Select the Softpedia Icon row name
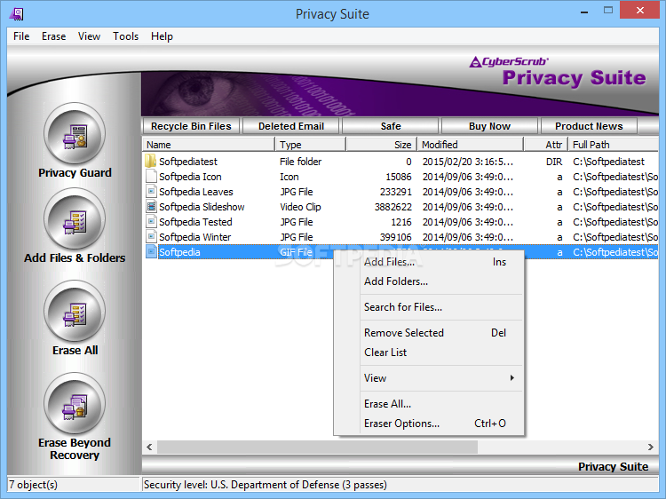Screen dimensions: 666x499 tap(190, 177)
